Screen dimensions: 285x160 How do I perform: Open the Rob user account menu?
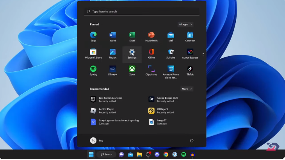[x=96, y=140]
